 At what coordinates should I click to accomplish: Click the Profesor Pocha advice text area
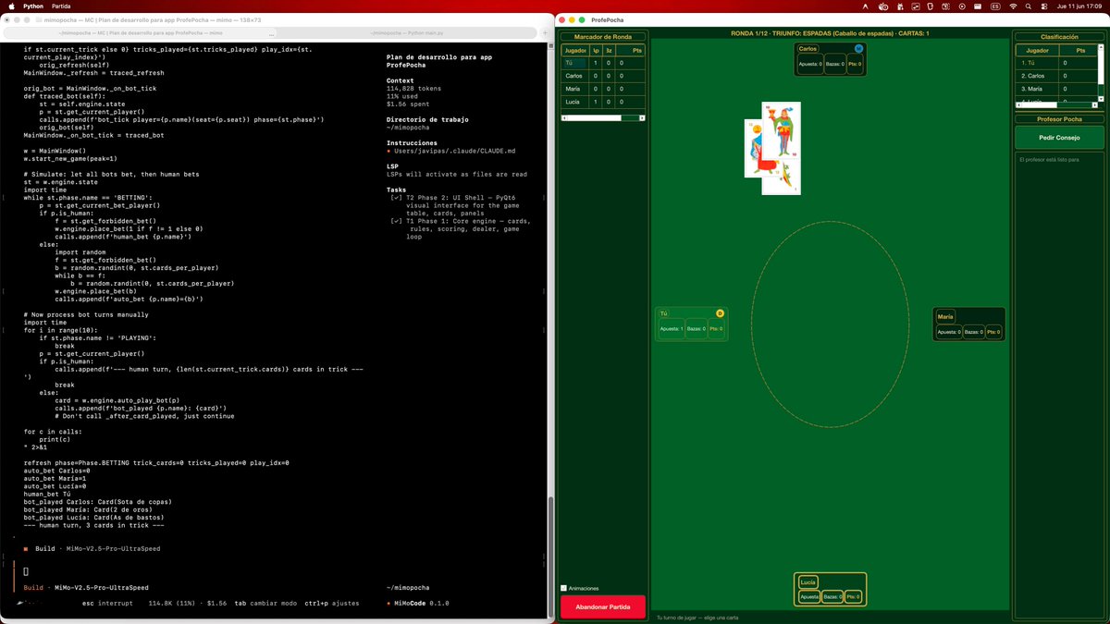tap(1059, 384)
